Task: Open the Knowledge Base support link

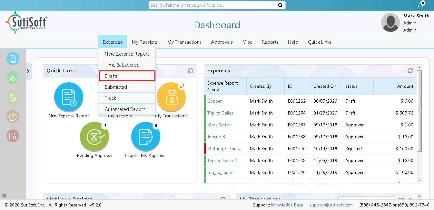Action: (x=287, y=205)
